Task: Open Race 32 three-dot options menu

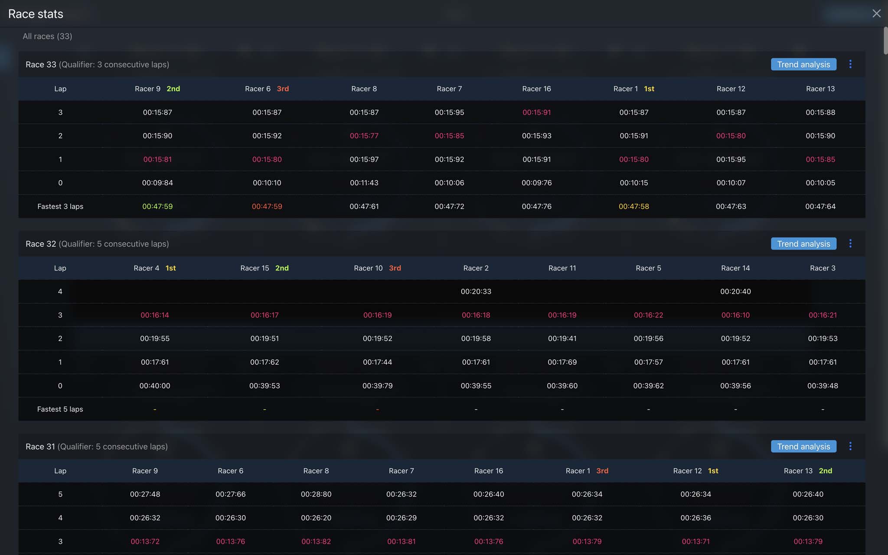Action: point(850,244)
